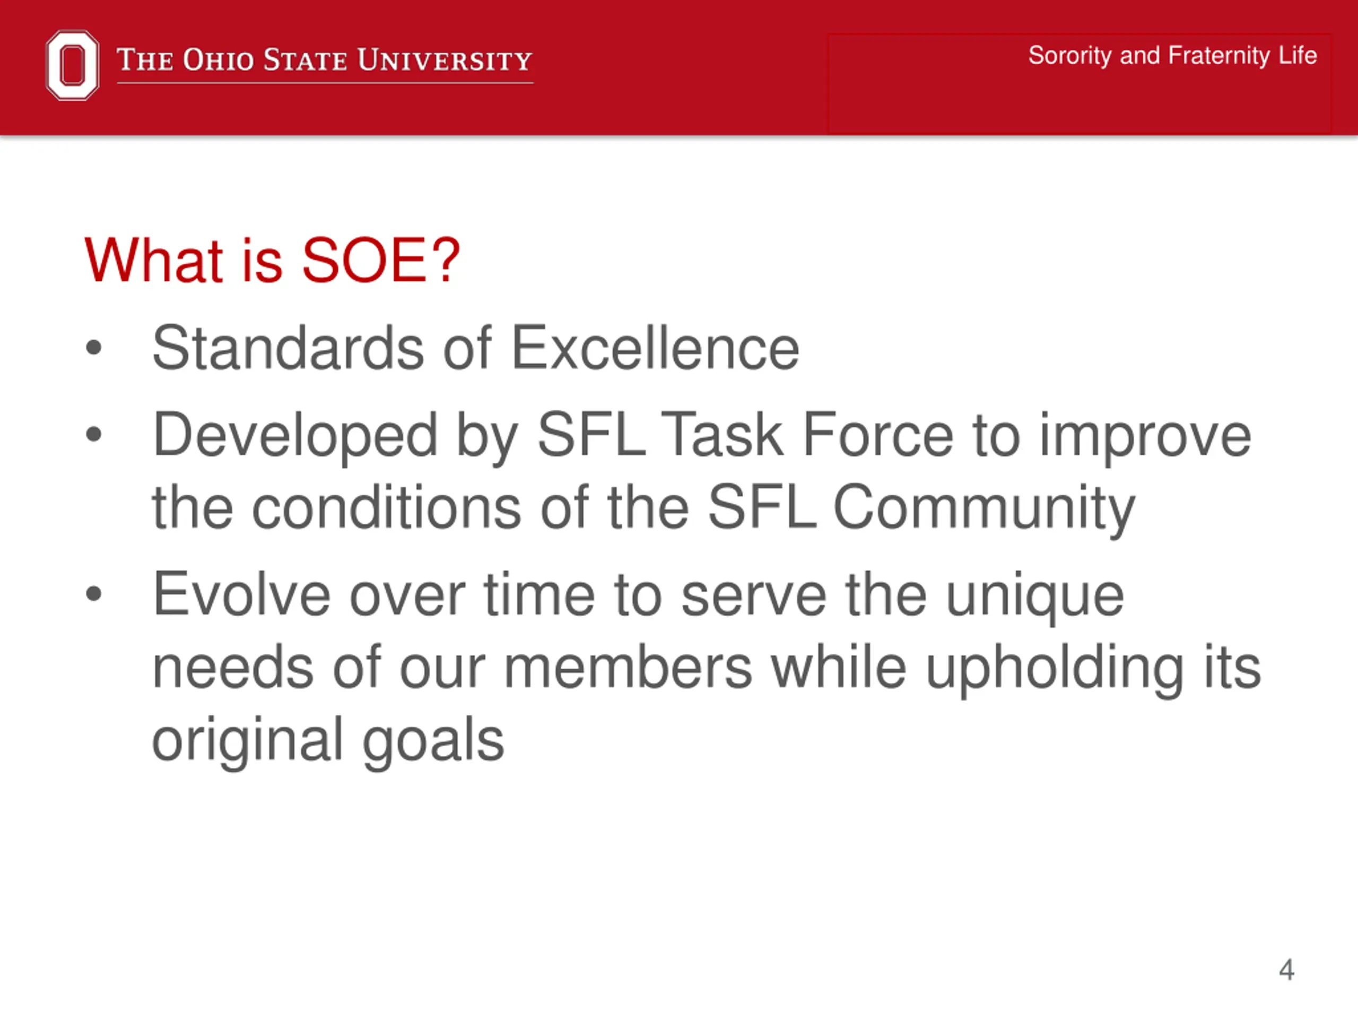
Task: Click the original goals text line
Action: pyautogui.click(x=328, y=741)
